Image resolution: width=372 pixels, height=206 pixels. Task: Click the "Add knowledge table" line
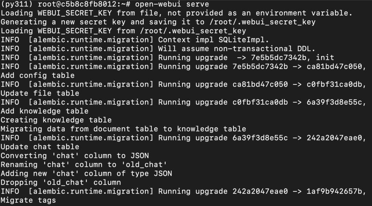click(44, 111)
